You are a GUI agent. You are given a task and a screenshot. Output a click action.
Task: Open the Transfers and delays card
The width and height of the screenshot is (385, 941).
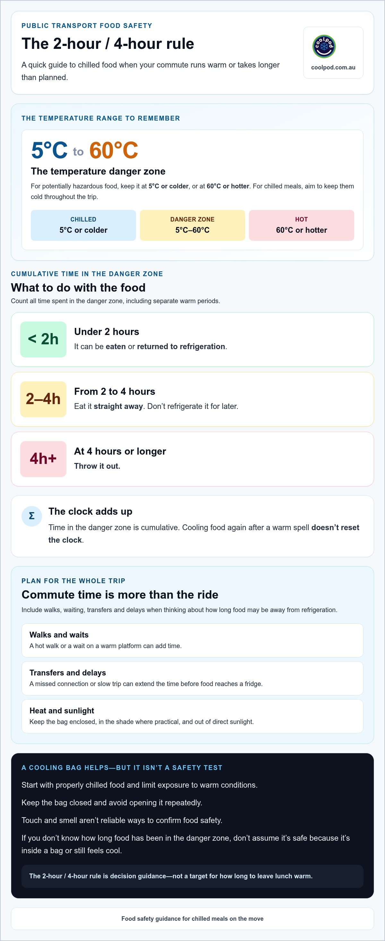[193, 678]
